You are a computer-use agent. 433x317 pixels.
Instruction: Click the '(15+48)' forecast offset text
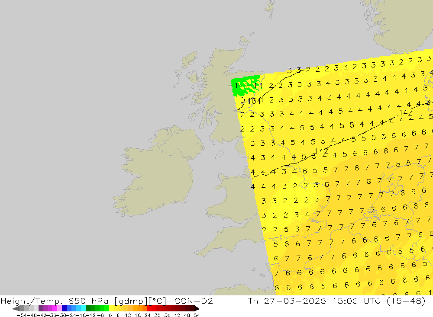(406, 301)
